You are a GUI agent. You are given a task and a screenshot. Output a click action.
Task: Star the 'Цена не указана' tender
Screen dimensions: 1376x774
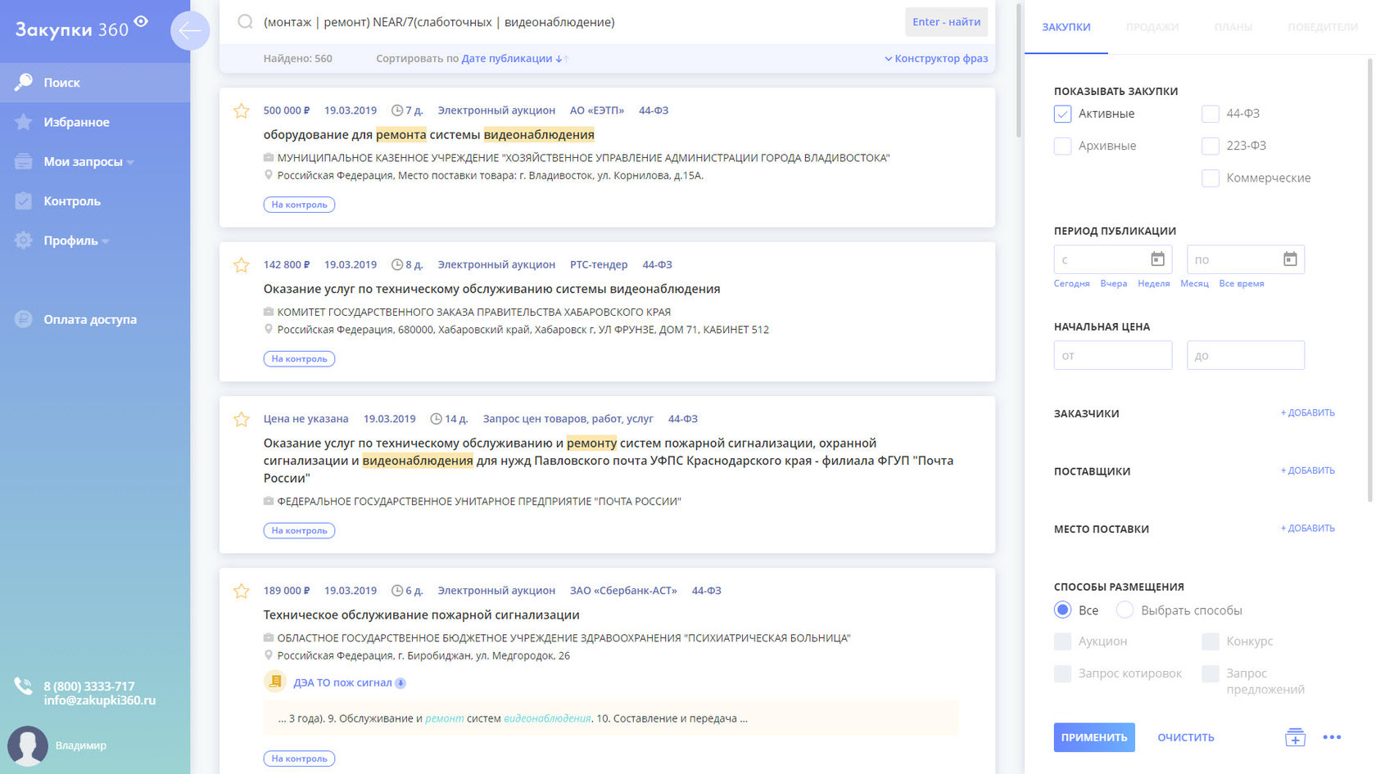(x=241, y=419)
